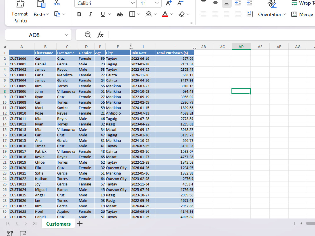
Task: Open clear options dropdown arrow
Action: pos(188,14)
